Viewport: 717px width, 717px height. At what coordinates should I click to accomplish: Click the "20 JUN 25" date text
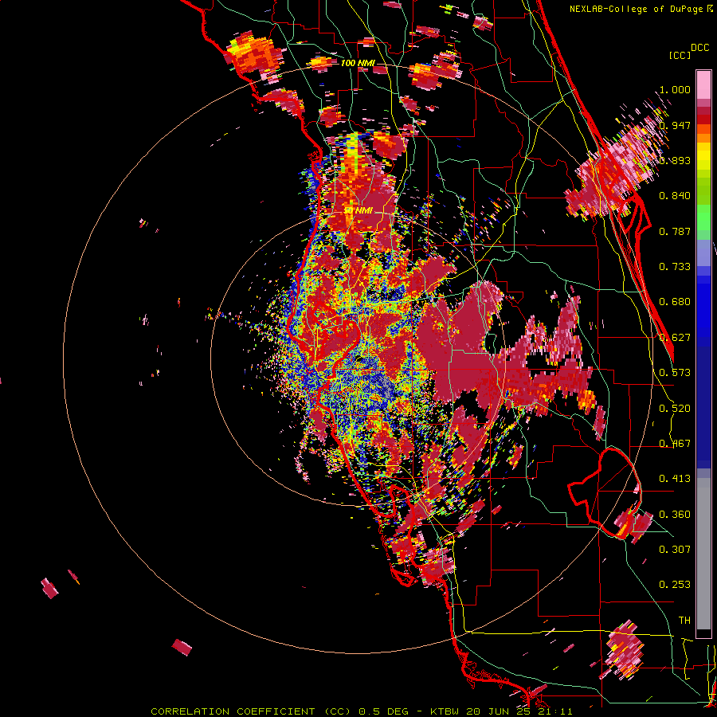coord(497,711)
